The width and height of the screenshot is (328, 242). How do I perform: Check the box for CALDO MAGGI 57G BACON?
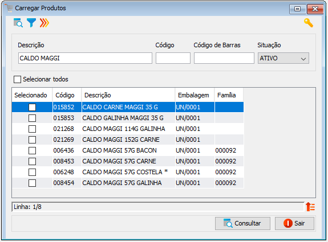click(32, 150)
